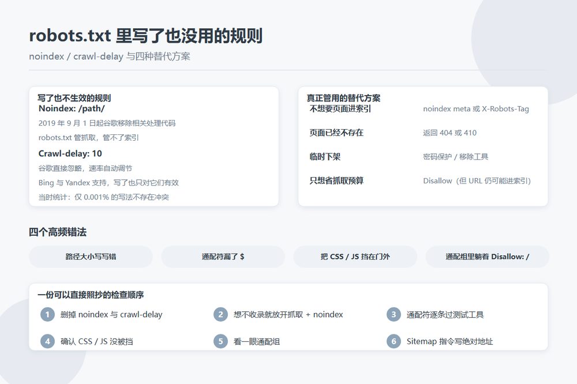Click the value 密码保护 / 移除工具

point(456,157)
